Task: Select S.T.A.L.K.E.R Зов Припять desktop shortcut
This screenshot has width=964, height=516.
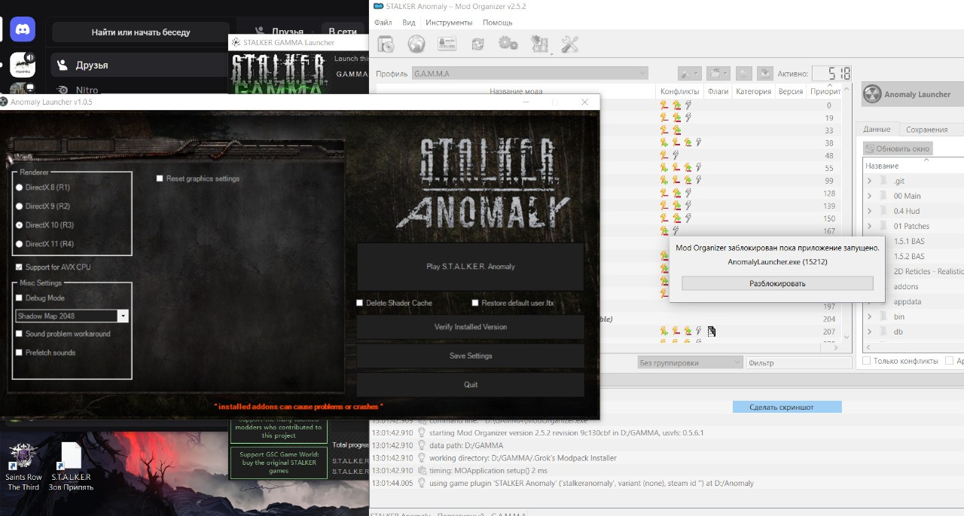Action: coord(71,467)
